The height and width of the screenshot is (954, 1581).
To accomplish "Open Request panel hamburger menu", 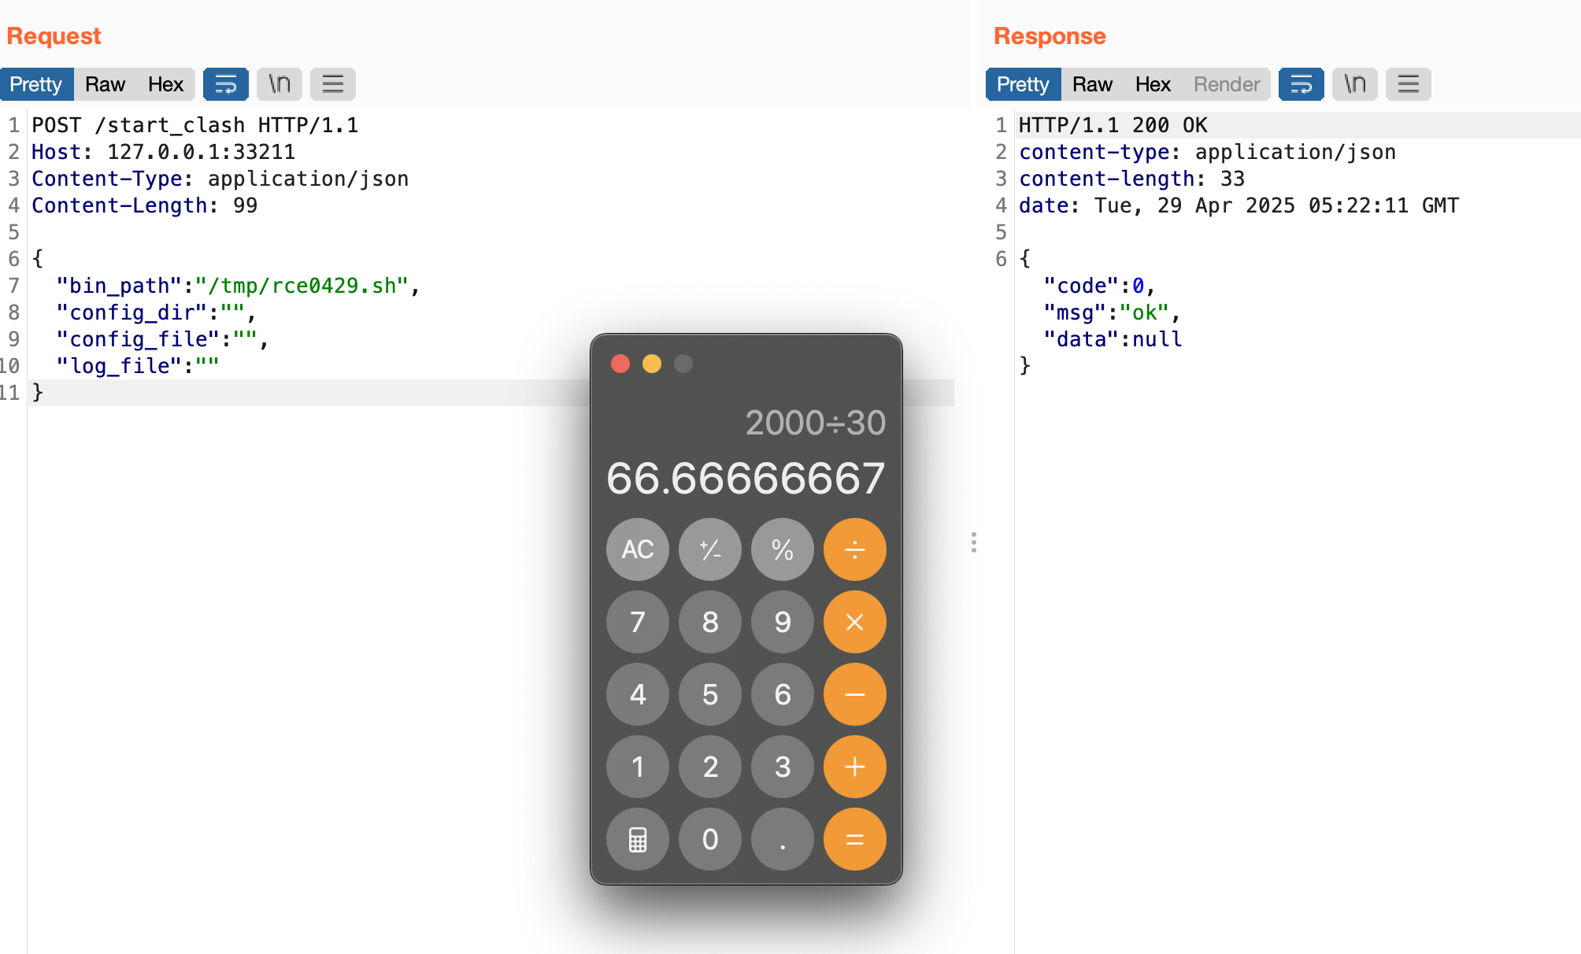I will pos(333,84).
